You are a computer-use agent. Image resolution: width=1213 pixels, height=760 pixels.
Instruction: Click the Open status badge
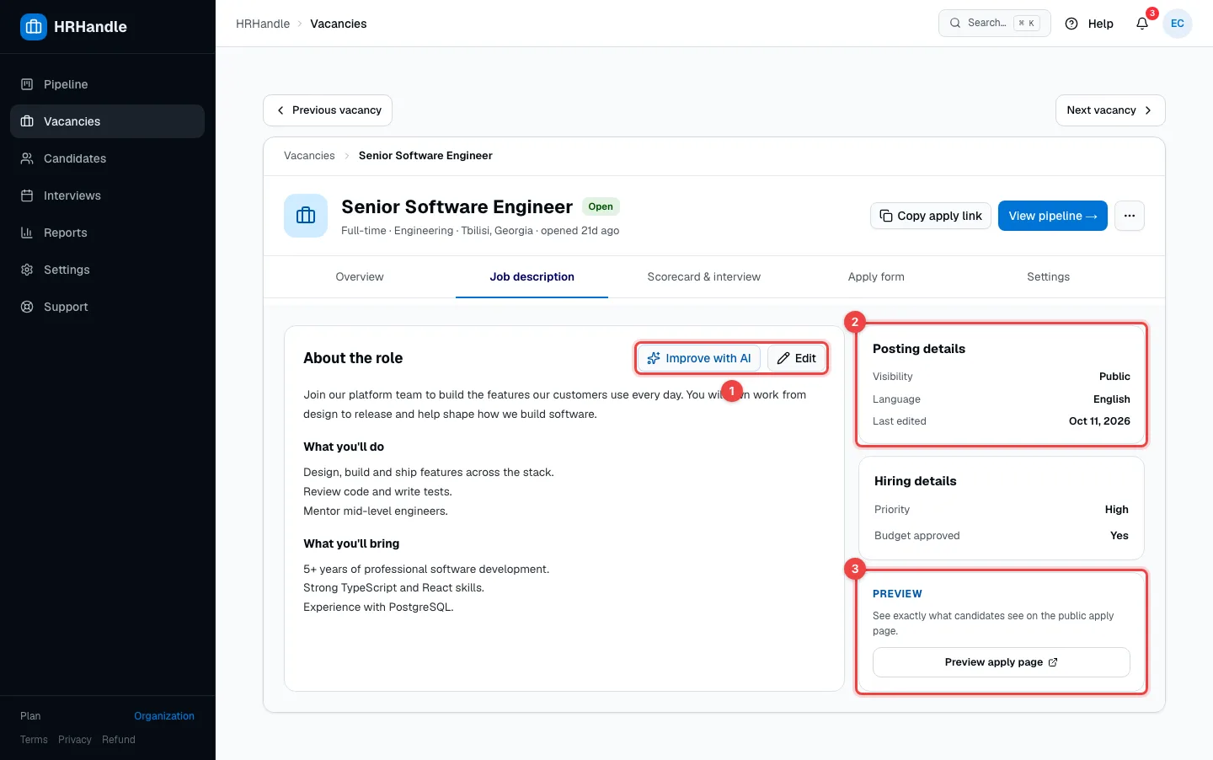pyautogui.click(x=601, y=206)
